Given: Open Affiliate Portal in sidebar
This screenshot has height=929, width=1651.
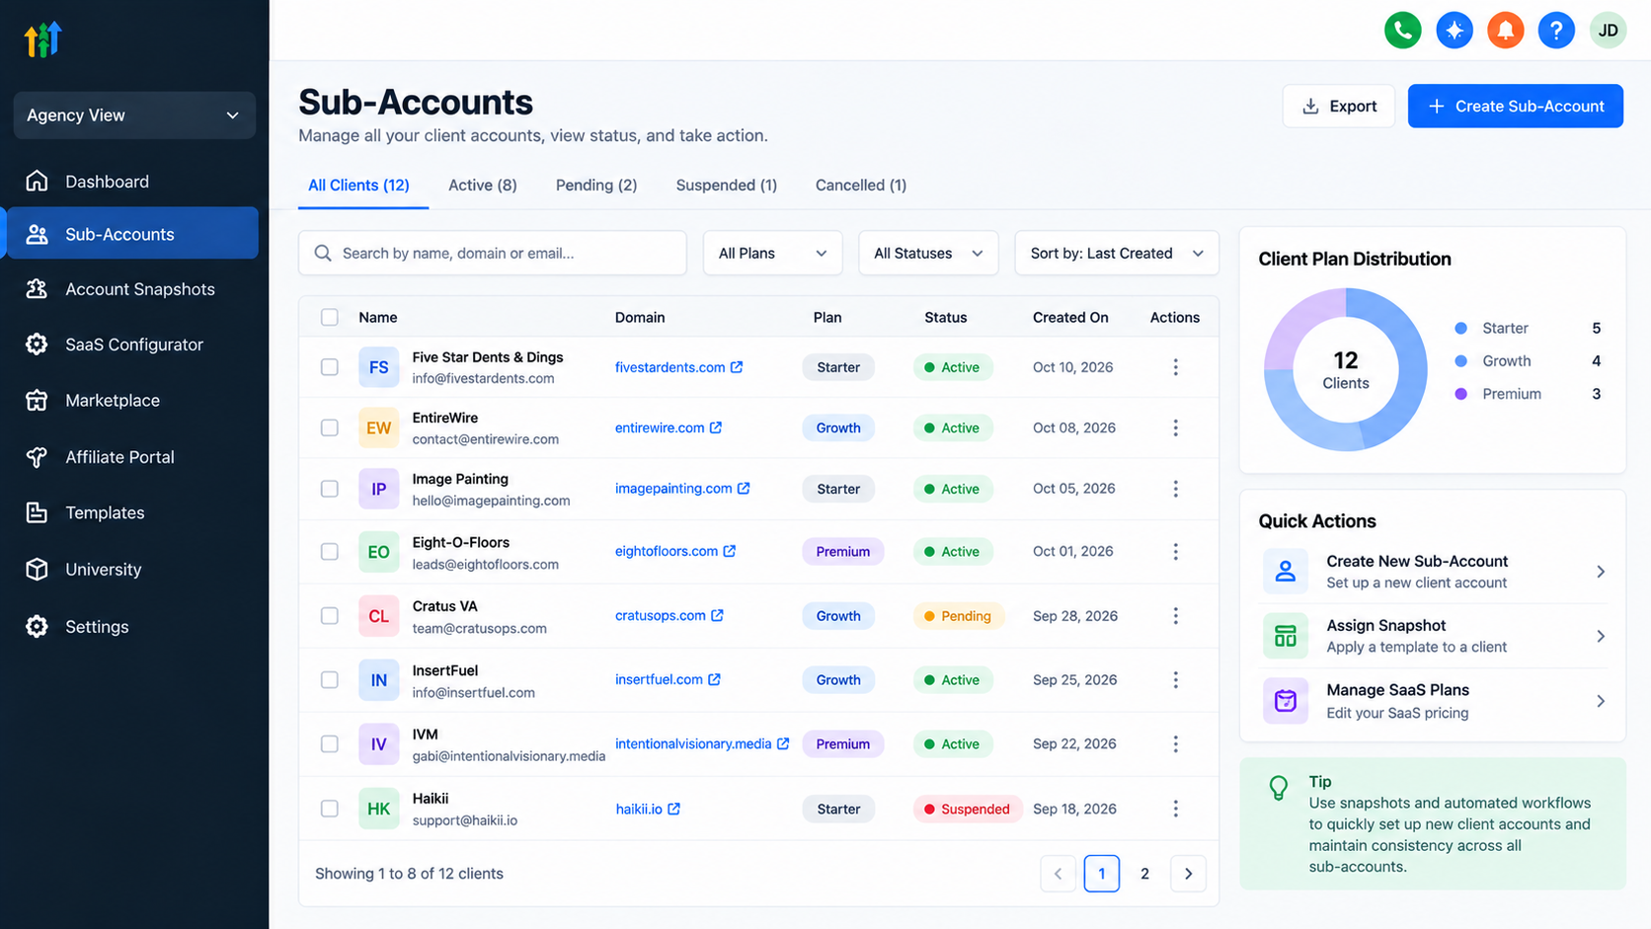Looking at the screenshot, I should (132, 457).
